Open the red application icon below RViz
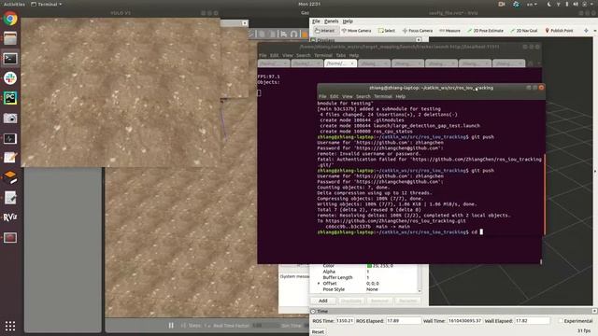The image size is (598, 336). point(10,238)
